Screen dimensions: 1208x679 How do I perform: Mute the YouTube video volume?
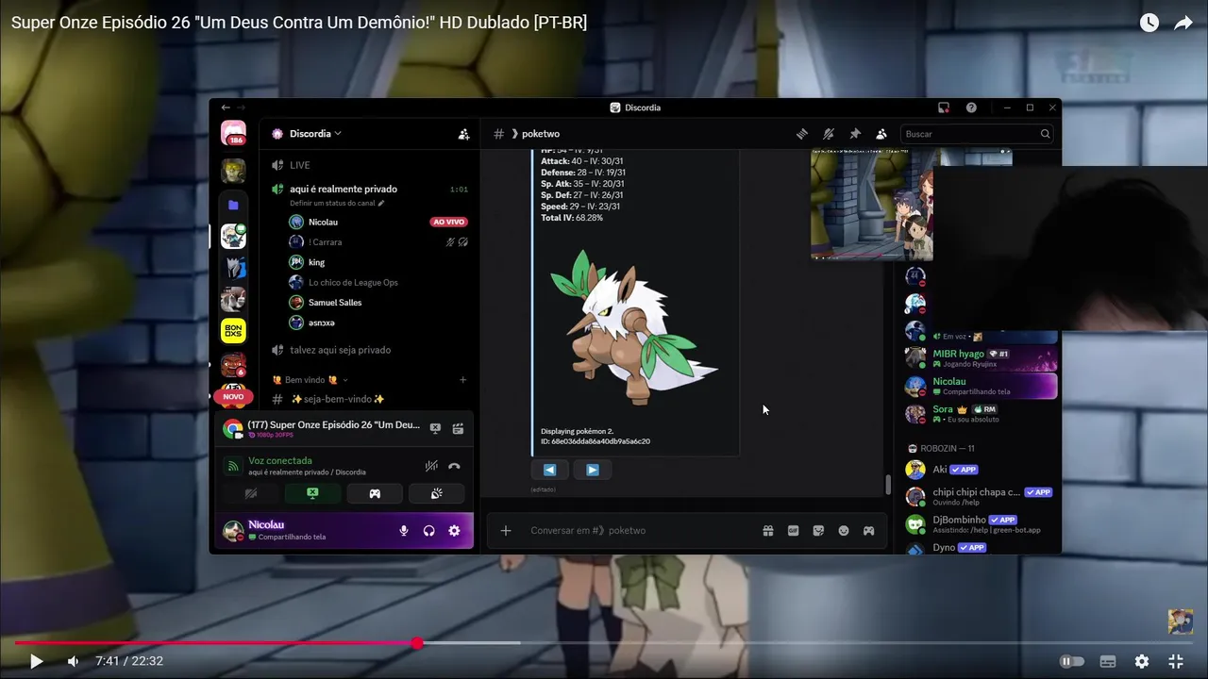point(73,661)
